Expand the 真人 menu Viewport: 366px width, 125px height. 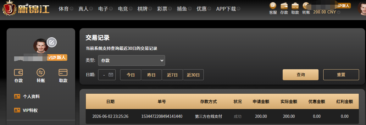click(x=86, y=9)
